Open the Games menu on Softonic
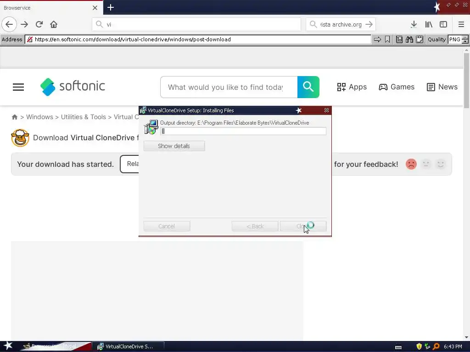 pos(396,87)
